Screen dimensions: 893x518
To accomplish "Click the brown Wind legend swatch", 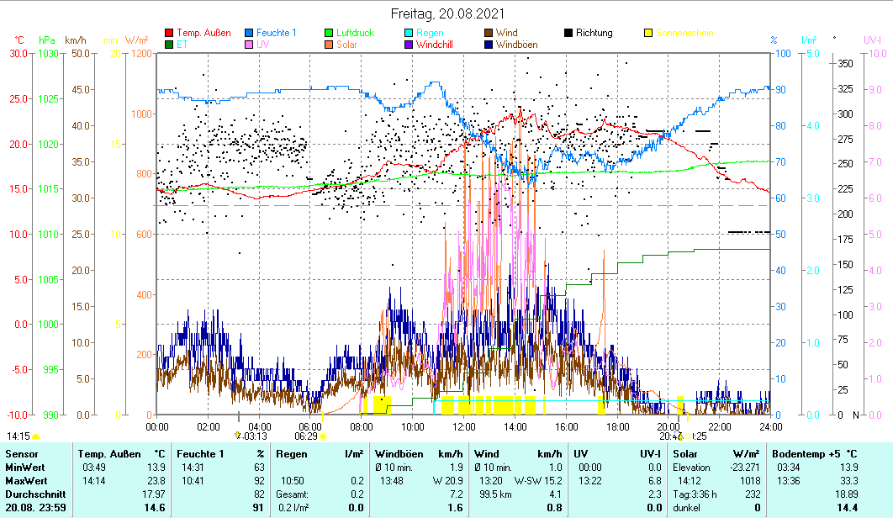I will [488, 33].
